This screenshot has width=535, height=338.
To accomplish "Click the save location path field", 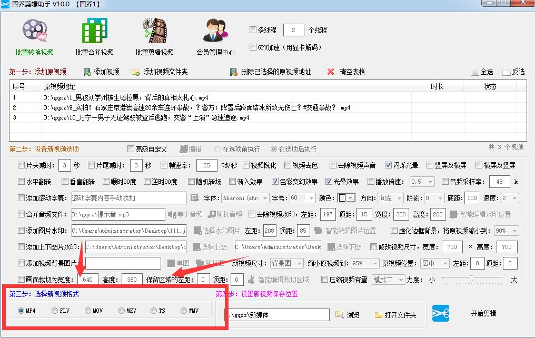I will coord(277,315).
